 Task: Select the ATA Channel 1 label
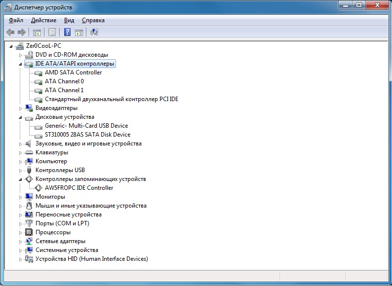tap(64, 90)
